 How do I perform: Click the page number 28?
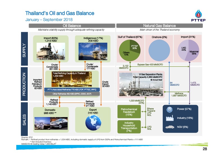(205, 149)
